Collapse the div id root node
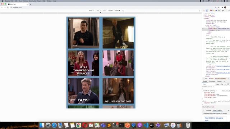This screenshot has width=230, height=129. point(206,25)
